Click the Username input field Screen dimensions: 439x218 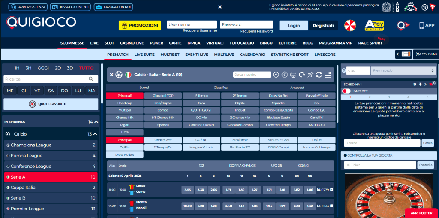pos(192,24)
